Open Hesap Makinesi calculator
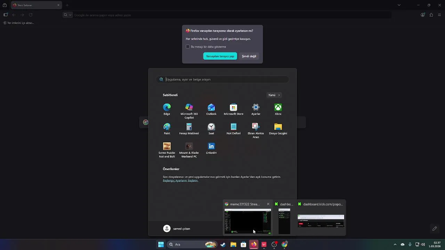Viewport: 445px width, 250px height. (189, 129)
